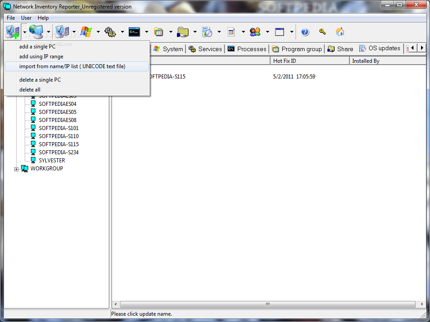Screen dimensions: 430x322
Task: Select SOFTPEDIA-S234 in the tree
Action: pyautogui.click(x=59, y=152)
